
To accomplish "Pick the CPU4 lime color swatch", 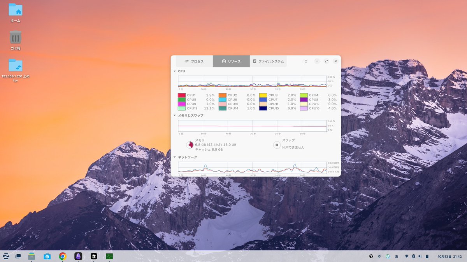I will pyautogui.click(x=304, y=95).
